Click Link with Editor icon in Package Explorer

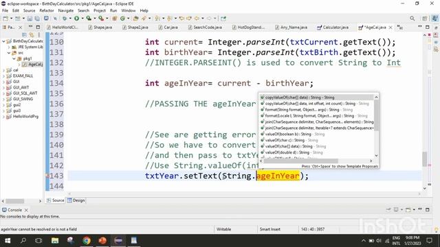[x=32, y=35]
